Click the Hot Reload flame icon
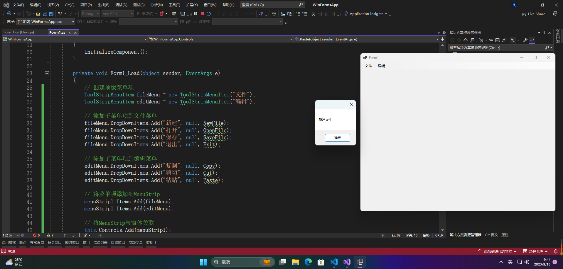Screen dimensions: 563x269 pyautogui.click(x=161, y=14)
